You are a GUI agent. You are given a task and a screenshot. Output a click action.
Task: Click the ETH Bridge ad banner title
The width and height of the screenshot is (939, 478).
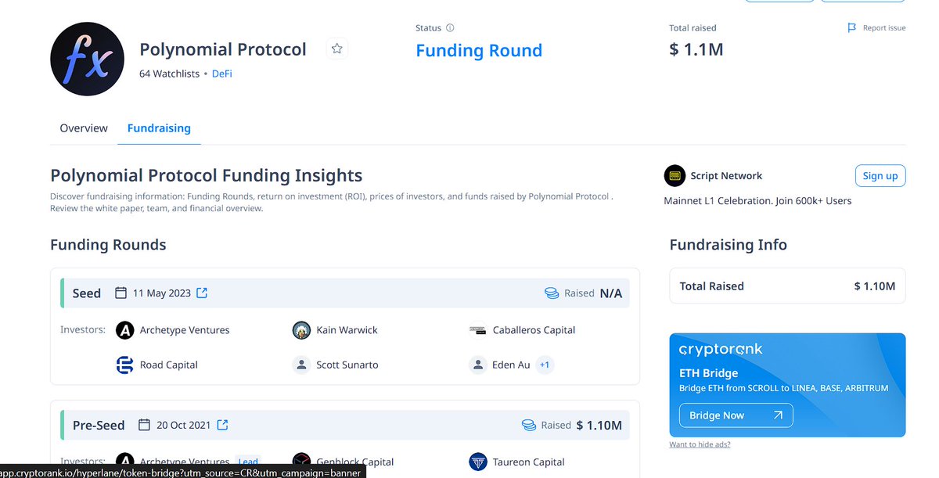tap(709, 373)
